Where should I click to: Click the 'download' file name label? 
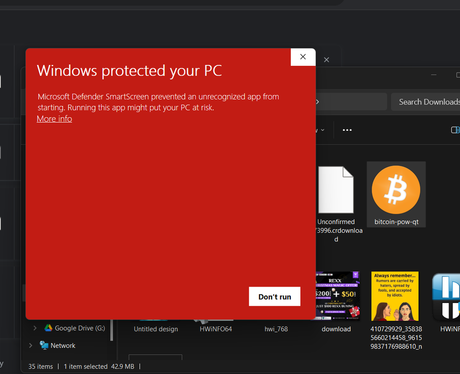coord(336,329)
